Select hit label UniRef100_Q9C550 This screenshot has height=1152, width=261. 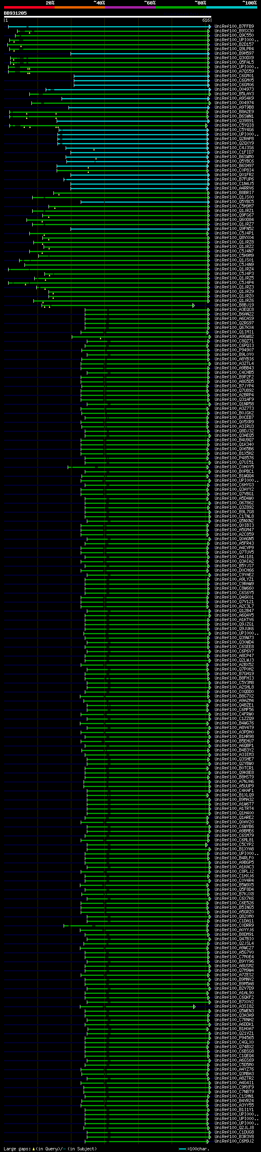(234, 35)
